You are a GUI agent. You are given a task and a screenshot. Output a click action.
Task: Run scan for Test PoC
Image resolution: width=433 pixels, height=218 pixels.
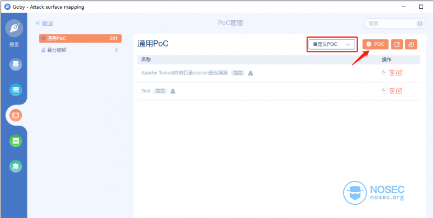[384, 91]
